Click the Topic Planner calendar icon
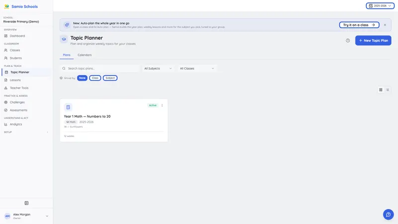 (6, 72)
